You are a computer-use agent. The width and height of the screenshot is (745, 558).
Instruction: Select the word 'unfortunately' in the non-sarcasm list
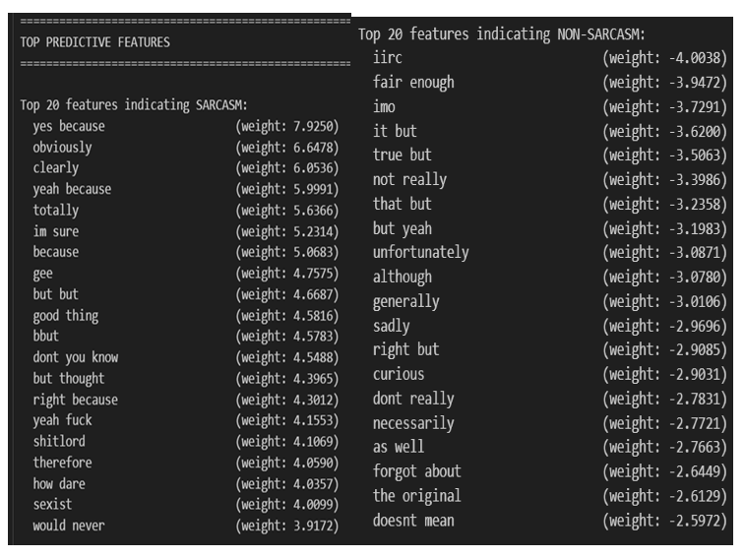click(420, 253)
